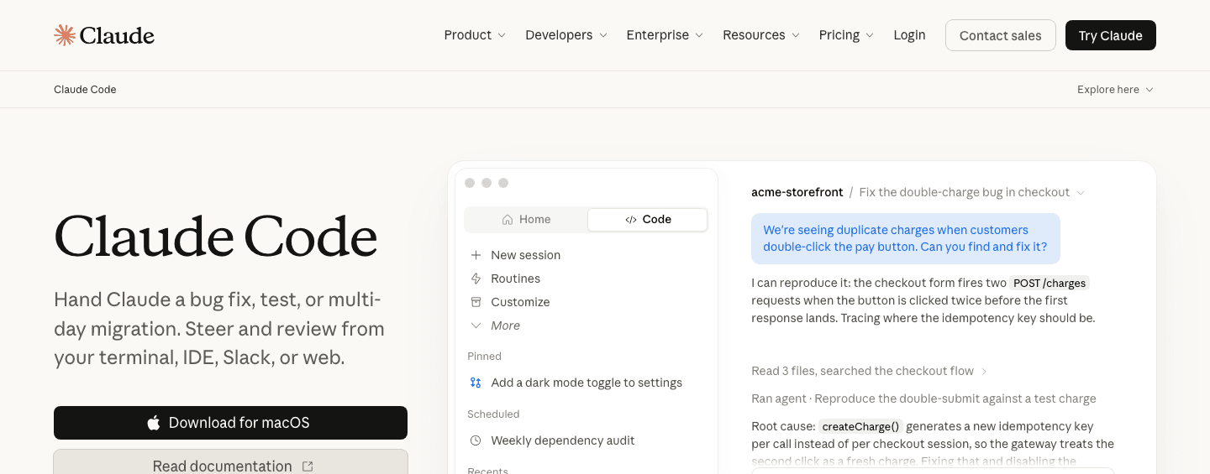Click the Claude Code breadcrumb link

click(85, 90)
